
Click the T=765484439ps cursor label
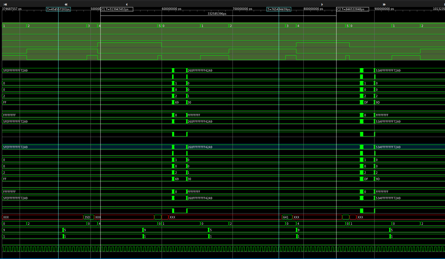[x=279, y=9]
